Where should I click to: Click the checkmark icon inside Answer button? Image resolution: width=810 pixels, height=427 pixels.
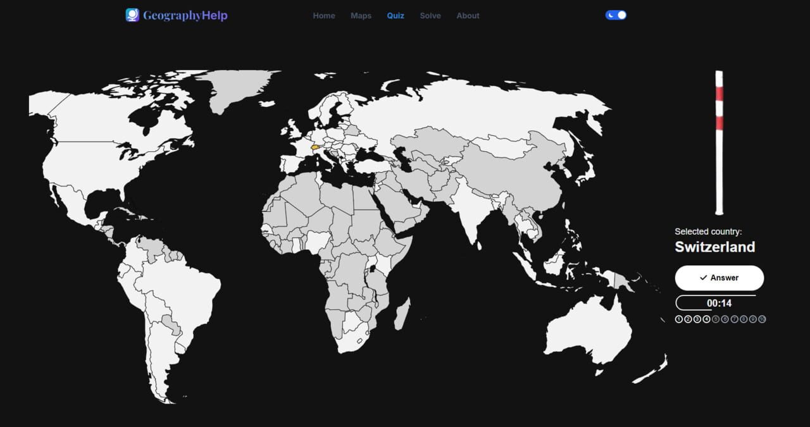702,277
